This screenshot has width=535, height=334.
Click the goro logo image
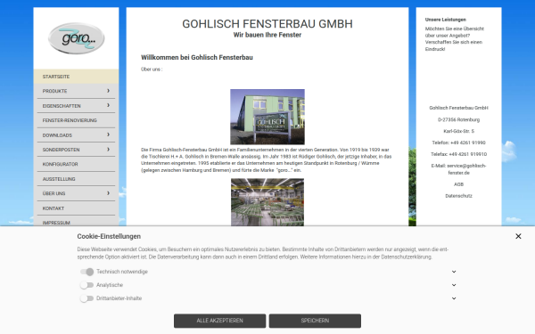click(77, 38)
